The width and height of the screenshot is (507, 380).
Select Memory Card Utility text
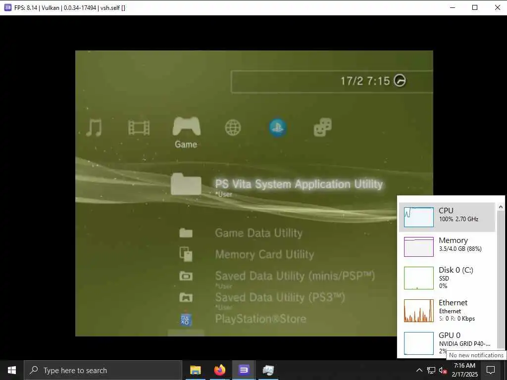click(264, 254)
